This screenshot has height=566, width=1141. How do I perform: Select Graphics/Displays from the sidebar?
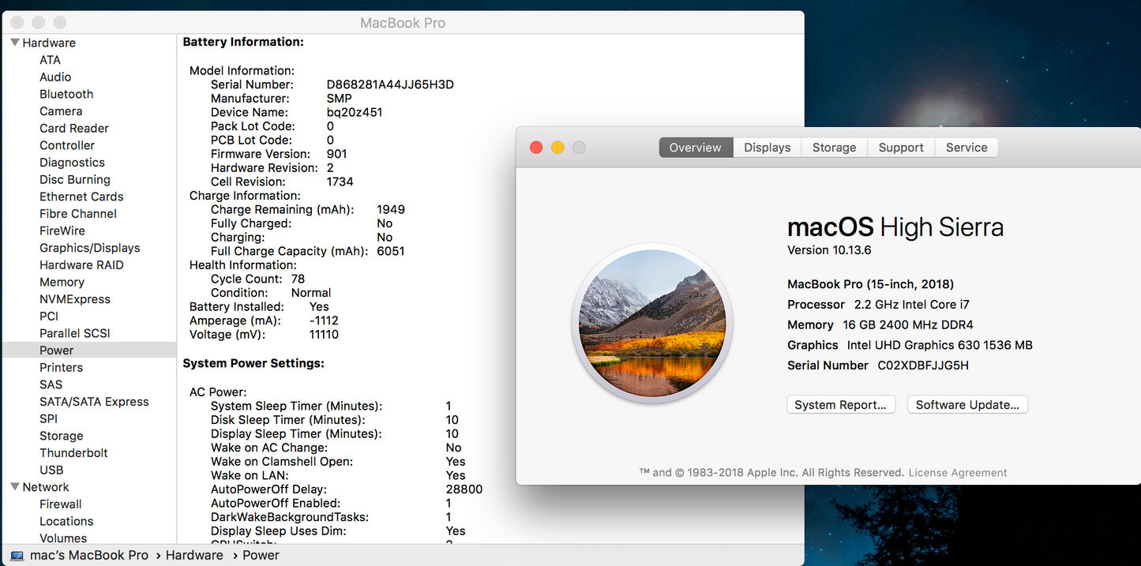point(89,247)
